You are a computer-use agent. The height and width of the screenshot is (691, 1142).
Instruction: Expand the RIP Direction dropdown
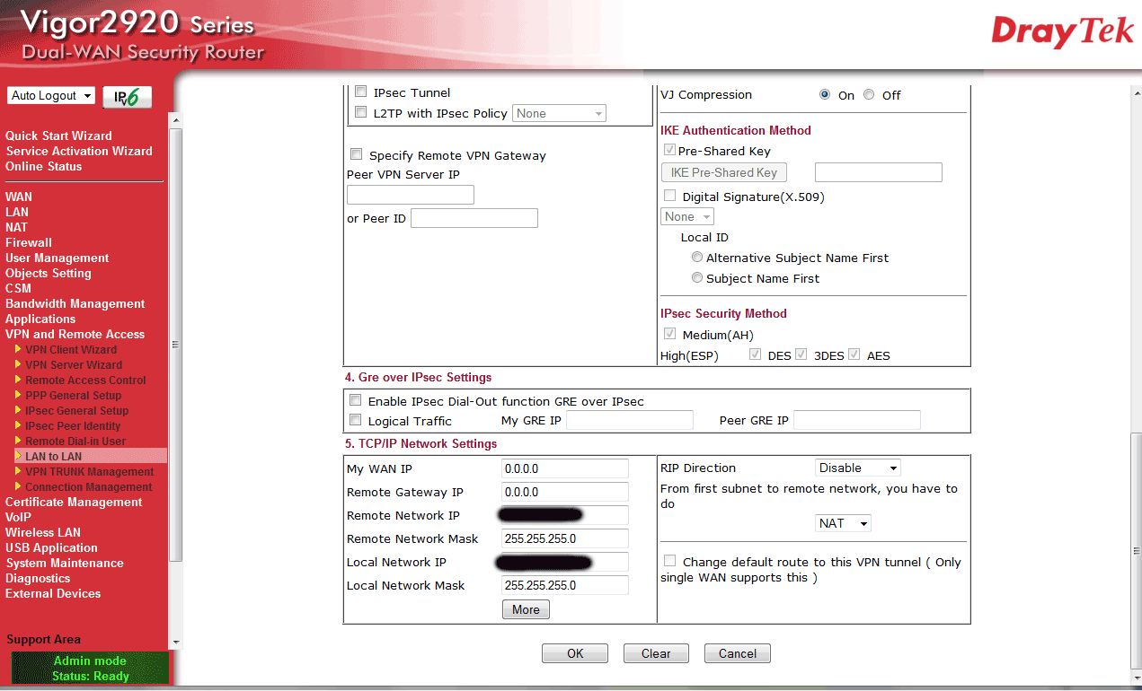pos(857,468)
